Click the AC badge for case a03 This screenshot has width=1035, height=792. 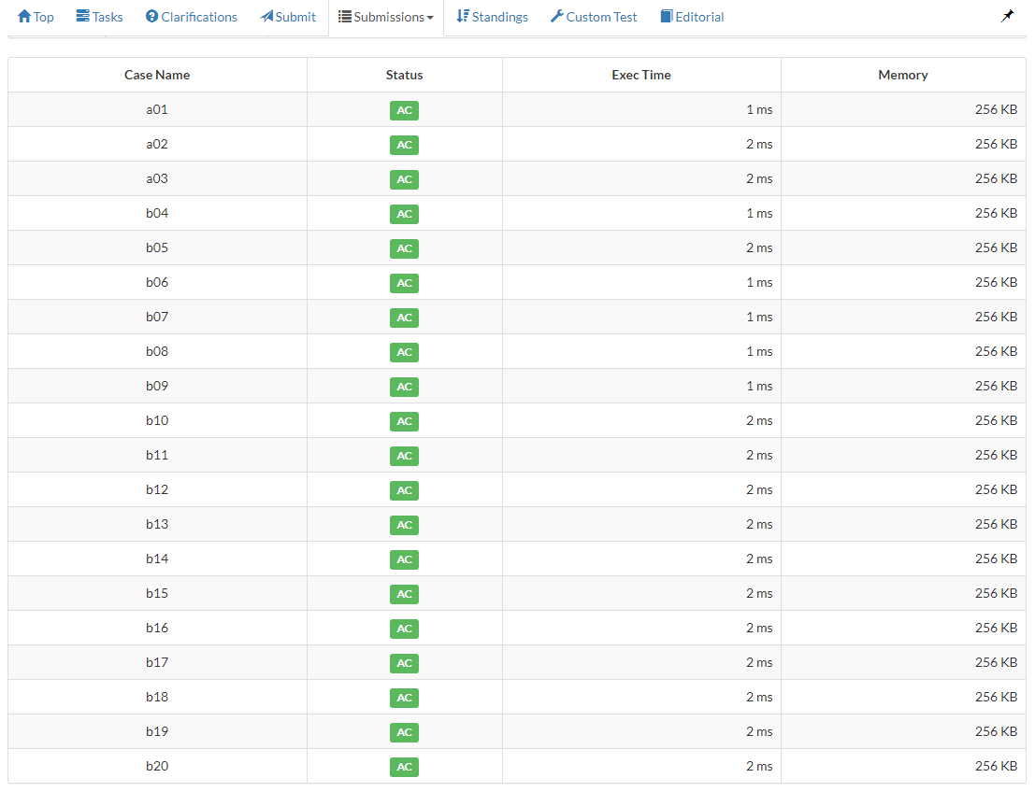[404, 179]
